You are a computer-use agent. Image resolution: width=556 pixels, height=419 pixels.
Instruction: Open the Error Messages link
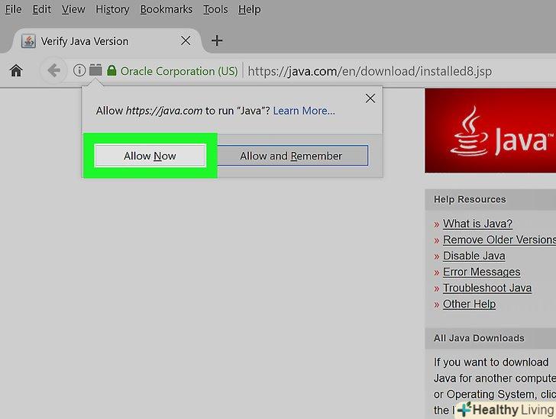(x=481, y=272)
